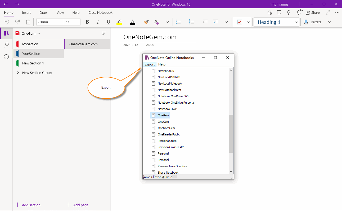Select New Section 1
Viewport: 342px width, 211px height.
(x=38, y=63)
